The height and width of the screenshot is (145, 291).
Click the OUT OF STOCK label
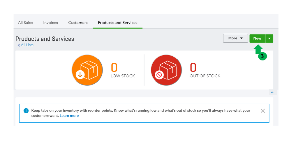205,76
